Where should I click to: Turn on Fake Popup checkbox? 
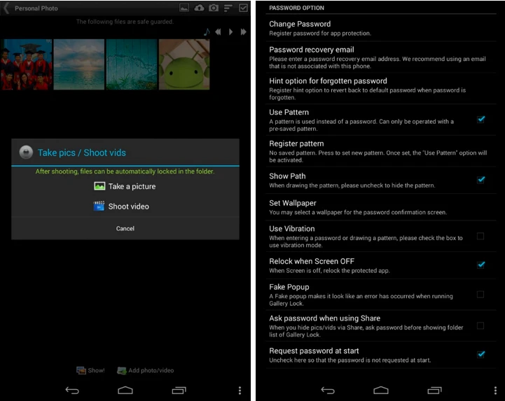tap(480, 295)
